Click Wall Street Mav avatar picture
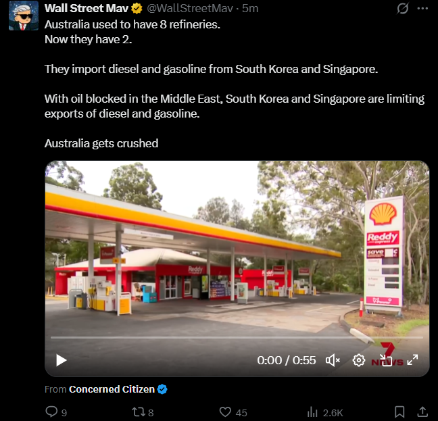The image size is (438, 421). click(x=24, y=16)
